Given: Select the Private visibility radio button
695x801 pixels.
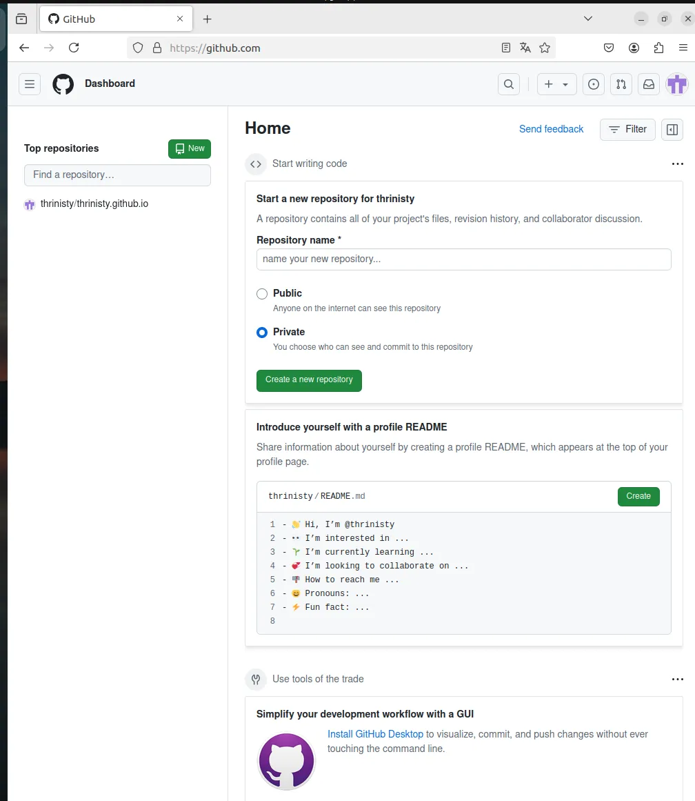Looking at the screenshot, I should click(262, 333).
